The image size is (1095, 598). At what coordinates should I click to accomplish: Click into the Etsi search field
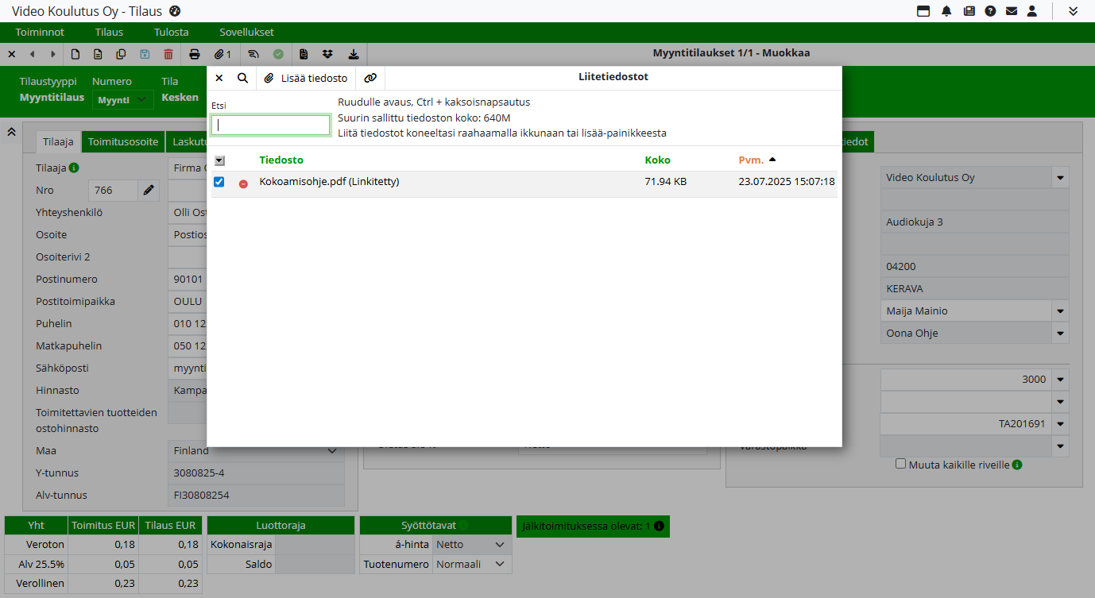[x=270, y=125]
